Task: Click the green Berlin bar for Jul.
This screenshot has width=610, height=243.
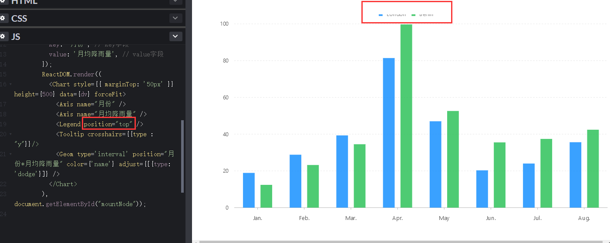Action: coord(546,173)
